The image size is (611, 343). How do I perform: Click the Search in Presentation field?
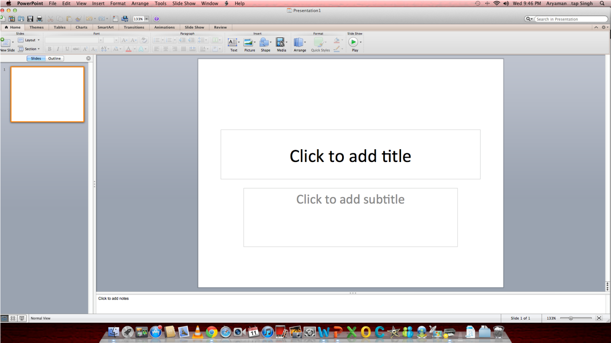pos(571,19)
